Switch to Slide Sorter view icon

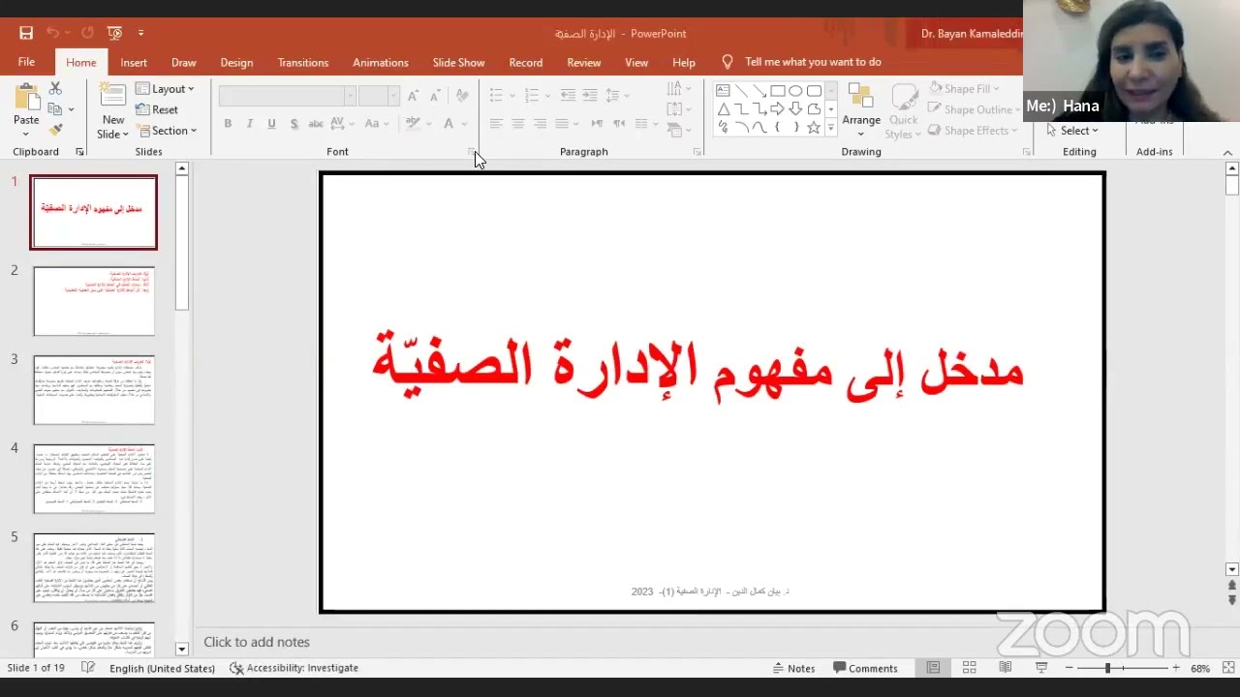click(x=969, y=668)
